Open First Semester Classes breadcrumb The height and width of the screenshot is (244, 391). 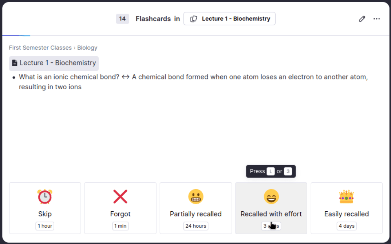tap(40, 48)
